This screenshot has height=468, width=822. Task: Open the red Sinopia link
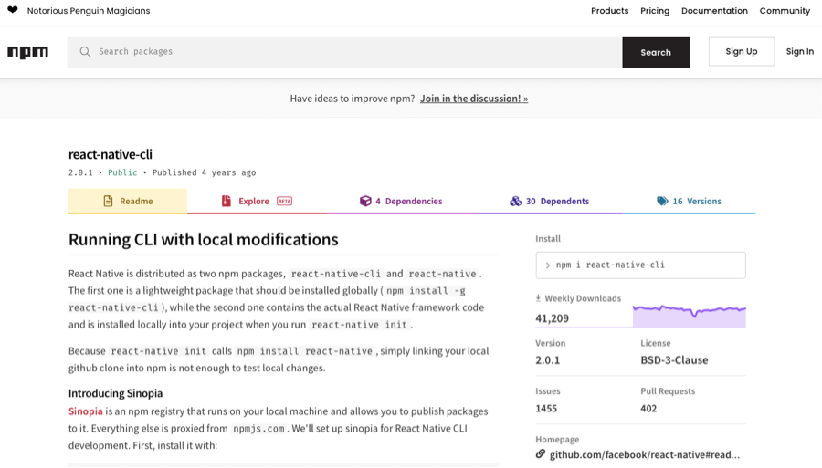[86, 411]
